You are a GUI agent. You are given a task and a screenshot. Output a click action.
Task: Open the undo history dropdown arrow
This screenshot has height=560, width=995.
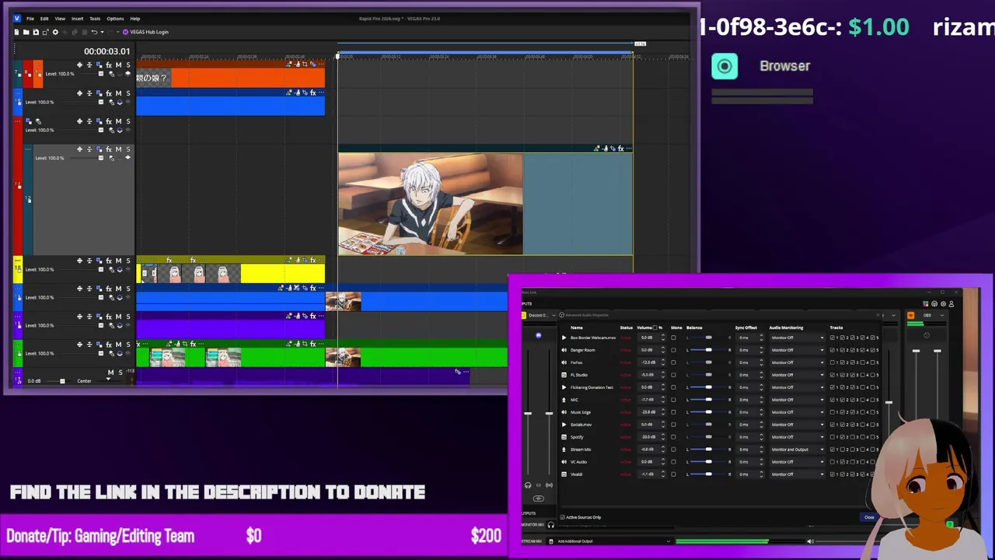102,32
